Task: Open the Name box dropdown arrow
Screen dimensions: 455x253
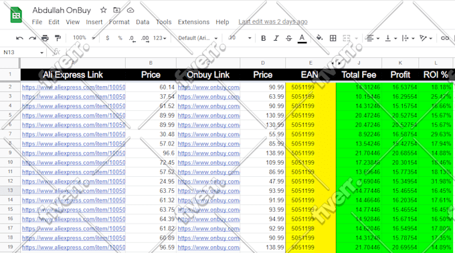Action: pyautogui.click(x=41, y=53)
